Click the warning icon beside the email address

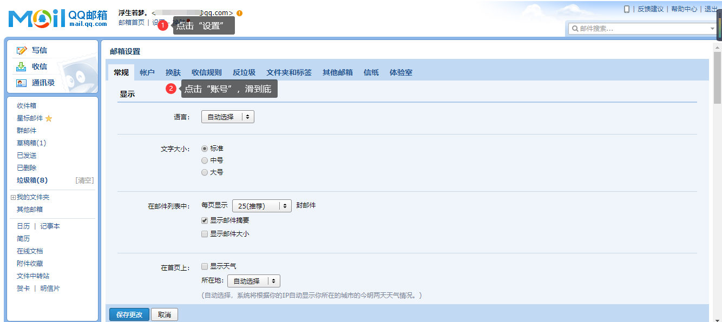[x=240, y=12]
